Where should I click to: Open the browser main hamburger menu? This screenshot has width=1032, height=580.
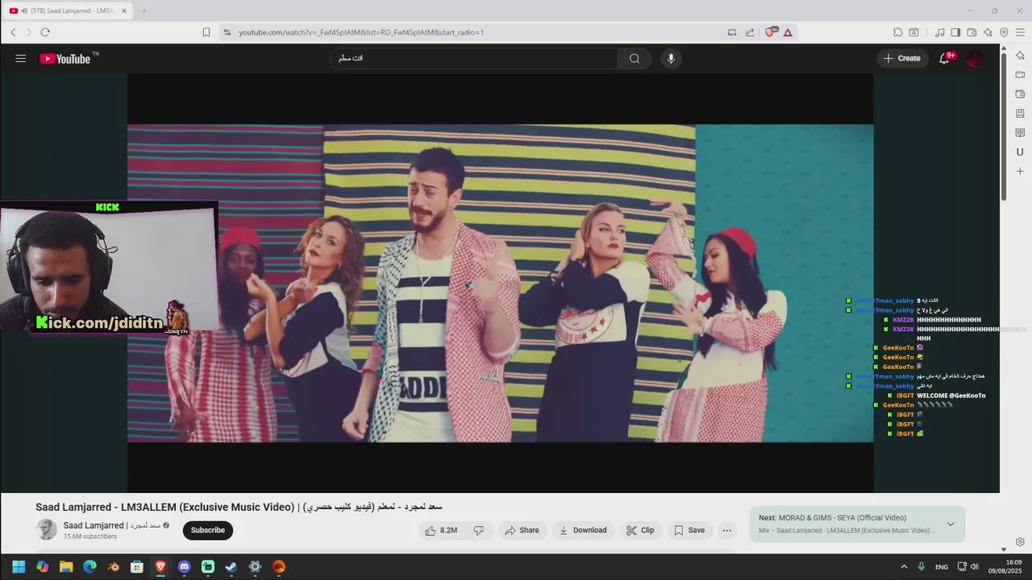(1020, 32)
